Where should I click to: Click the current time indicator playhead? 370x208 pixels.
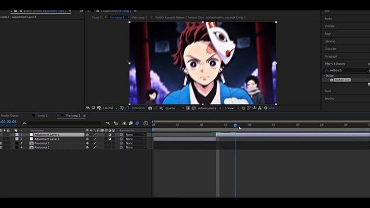235,125
